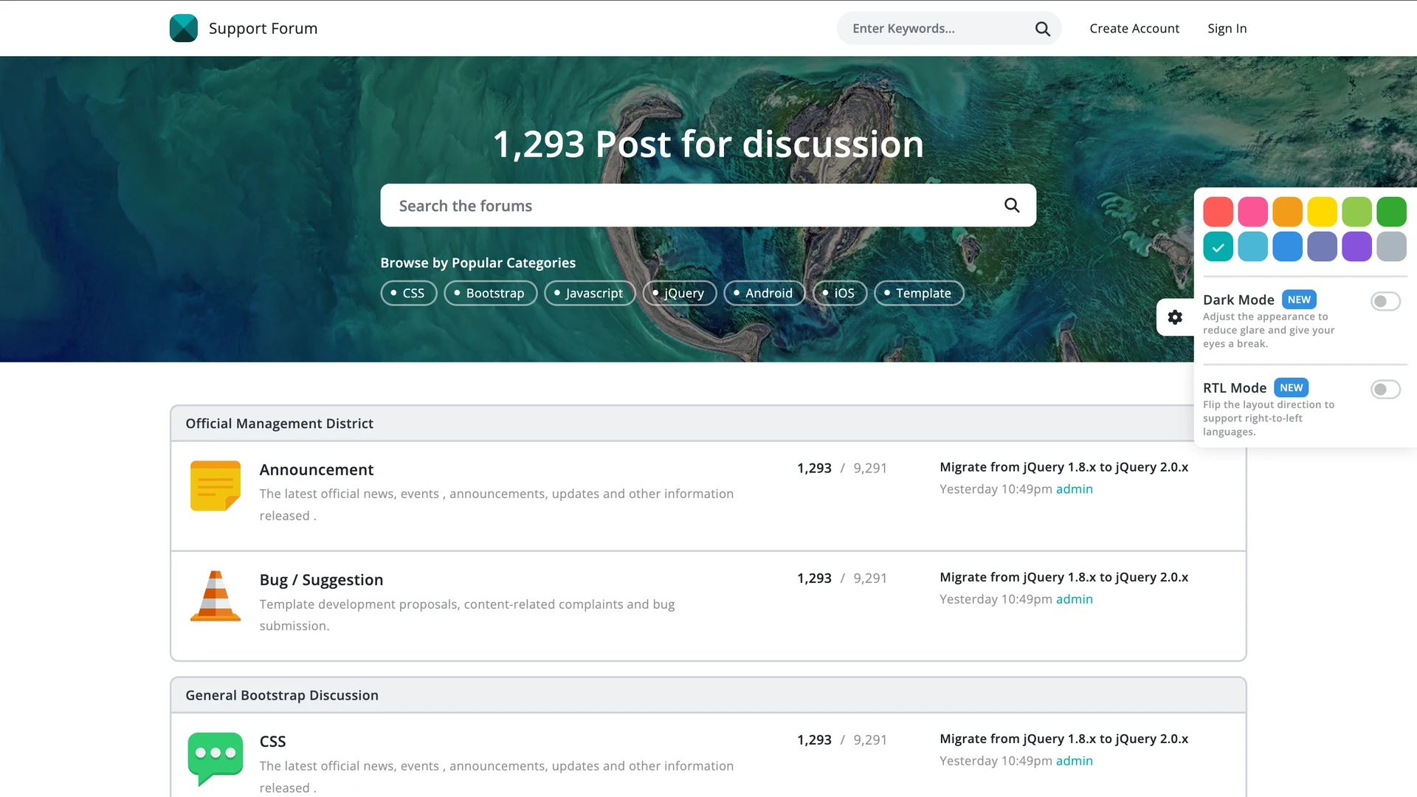The width and height of the screenshot is (1417, 797).
Task: Open the settings gear panel toggle
Action: 1175,317
